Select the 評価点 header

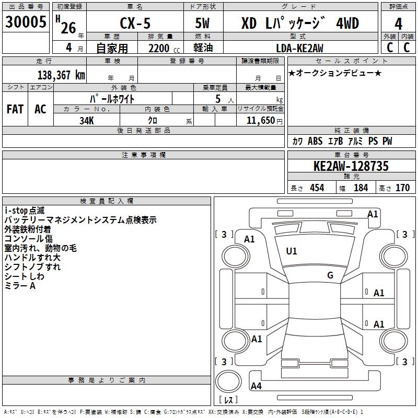(x=398, y=7)
